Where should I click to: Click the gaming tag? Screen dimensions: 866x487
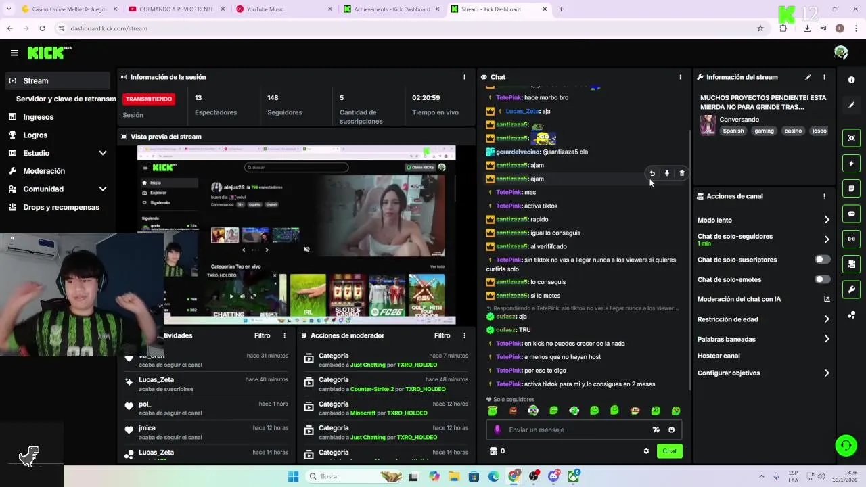pyautogui.click(x=764, y=131)
